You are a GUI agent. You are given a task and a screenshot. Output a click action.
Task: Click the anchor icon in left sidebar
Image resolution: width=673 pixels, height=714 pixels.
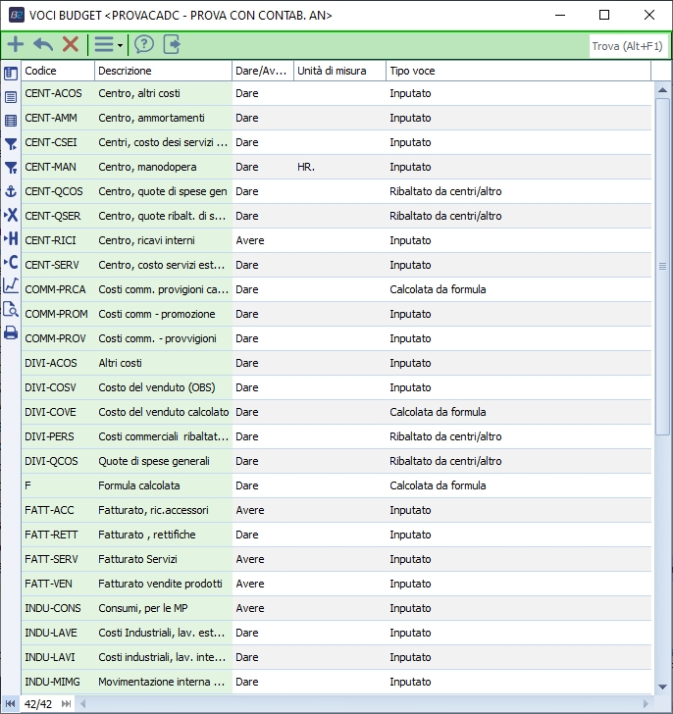pyautogui.click(x=11, y=191)
